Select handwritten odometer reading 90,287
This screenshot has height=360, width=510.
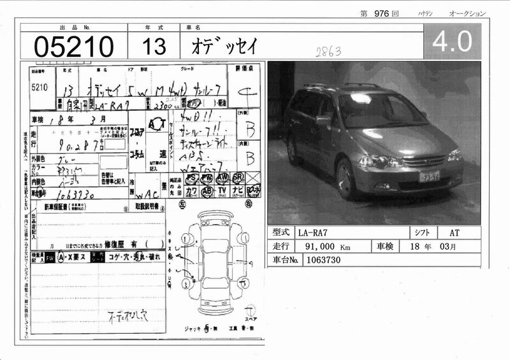click(x=79, y=145)
